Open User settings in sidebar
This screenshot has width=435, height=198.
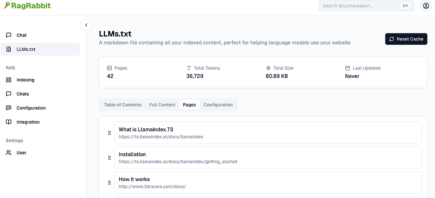(x=40, y=152)
